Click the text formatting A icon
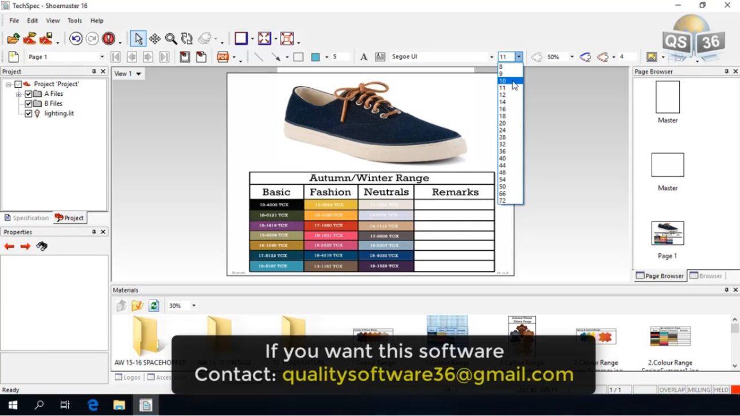The image size is (740, 416). click(364, 57)
